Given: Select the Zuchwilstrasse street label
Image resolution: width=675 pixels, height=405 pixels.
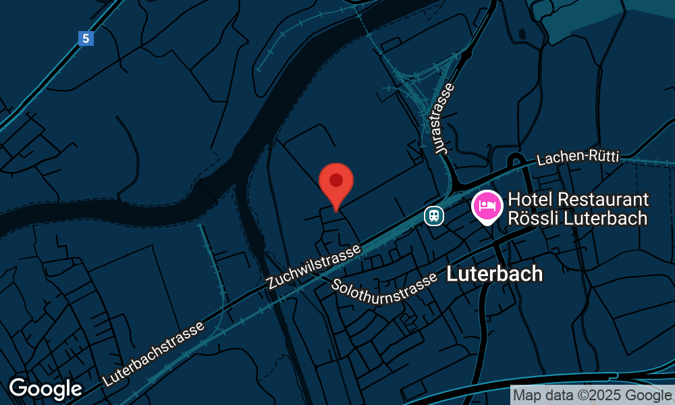Looking at the screenshot, I should 313,267.
